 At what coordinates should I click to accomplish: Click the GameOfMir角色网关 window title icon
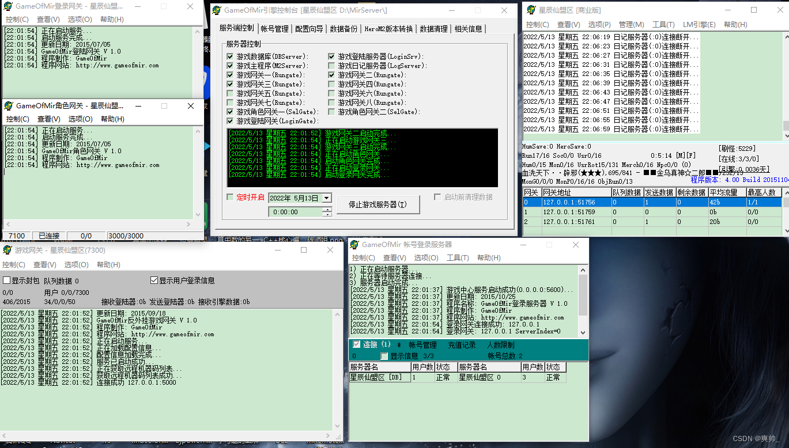pyautogui.click(x=9, y=105)
